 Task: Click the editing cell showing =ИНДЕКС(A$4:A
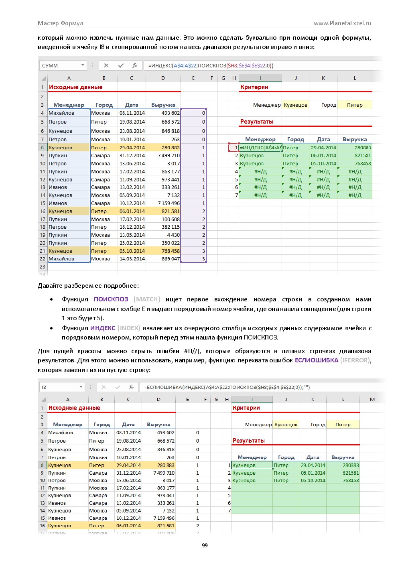point(260,148)
